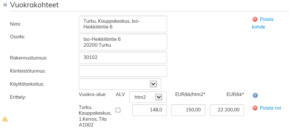Click the area field showing 148,0
The height and width of the screenshot is (129, 292).
(149, 110)
